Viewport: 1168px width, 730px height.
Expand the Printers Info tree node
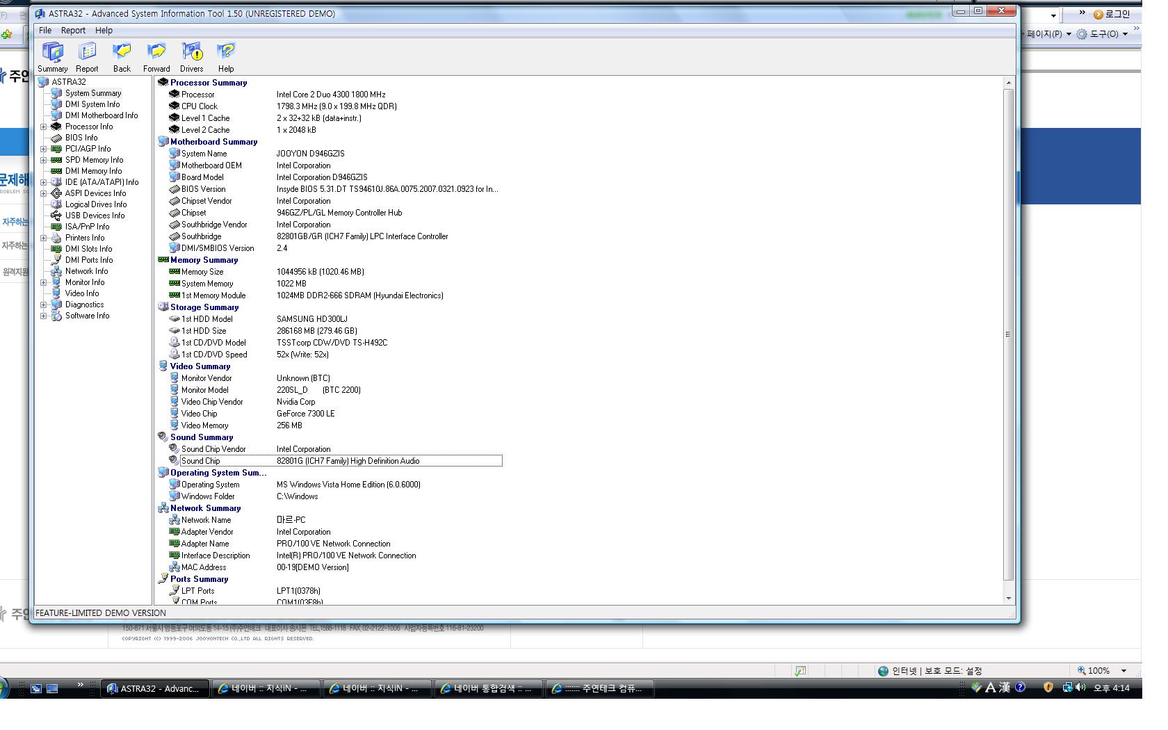pos(44,238)
